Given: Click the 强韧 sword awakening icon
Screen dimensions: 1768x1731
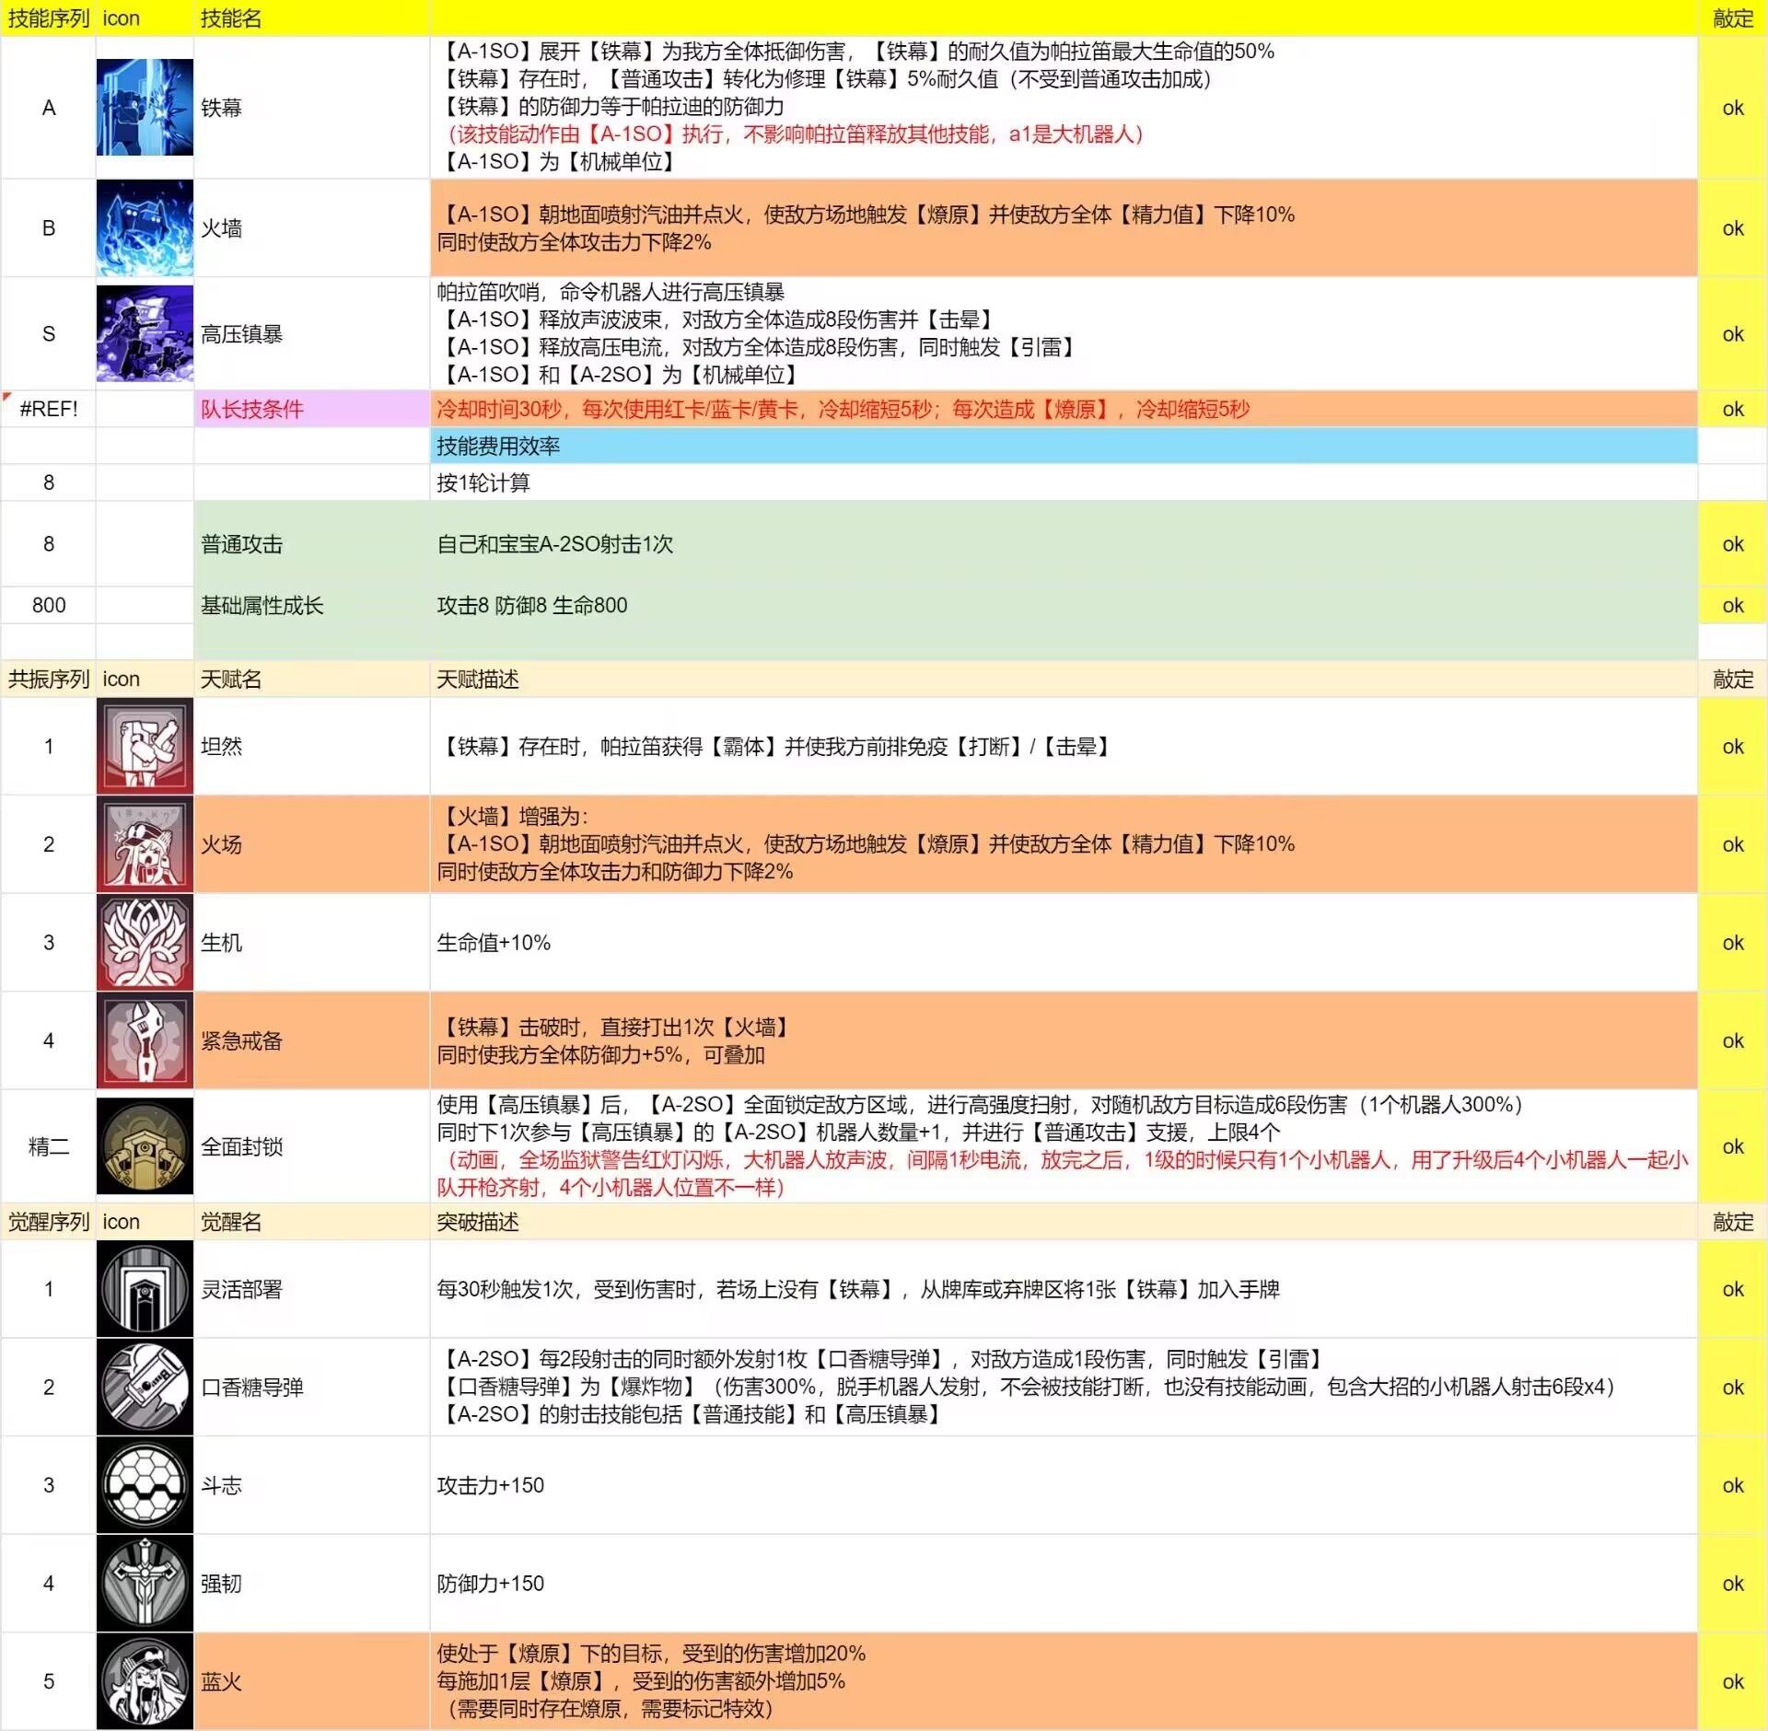Looking at the screenshot, I should (x=145, y=1583).
